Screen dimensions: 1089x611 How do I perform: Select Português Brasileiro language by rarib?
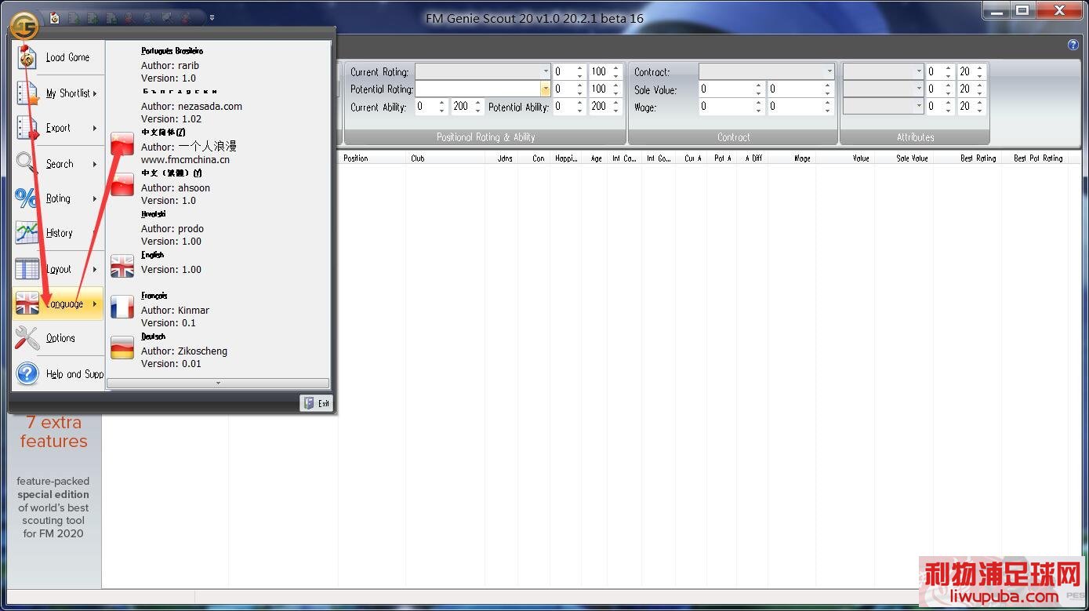[218, 64]
